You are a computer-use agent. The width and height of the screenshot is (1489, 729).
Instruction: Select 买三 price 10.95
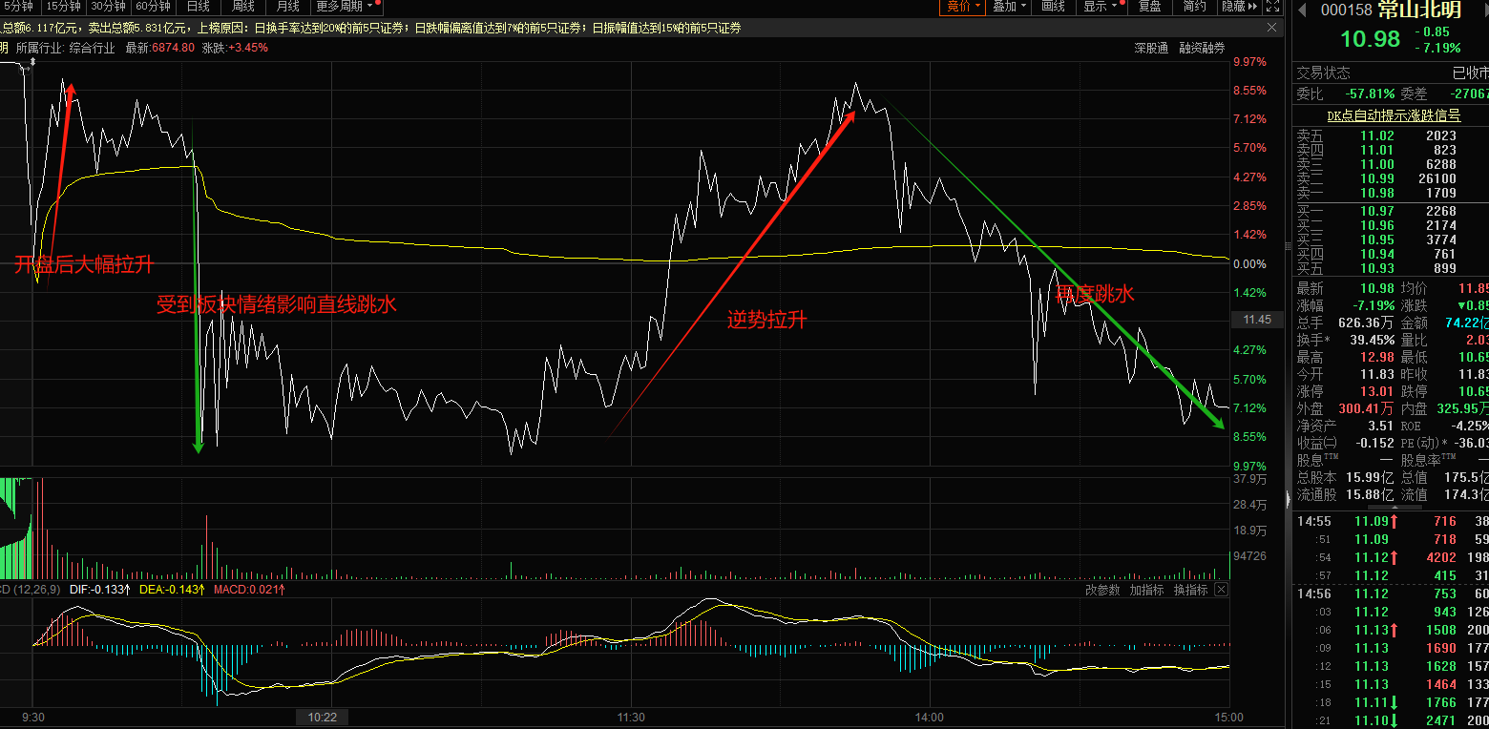[1377, 240]
